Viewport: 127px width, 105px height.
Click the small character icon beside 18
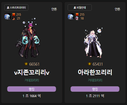pyautogui.click(x=77, y=18)
